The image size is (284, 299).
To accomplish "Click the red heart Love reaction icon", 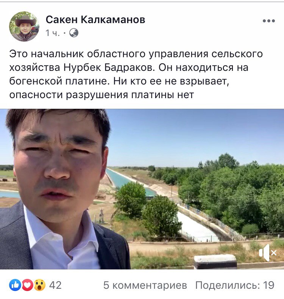I will (27, 285).
